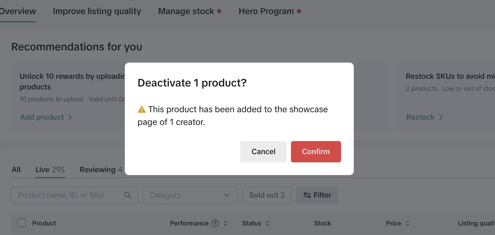Open the Filter options panel

tap(317, 195)
